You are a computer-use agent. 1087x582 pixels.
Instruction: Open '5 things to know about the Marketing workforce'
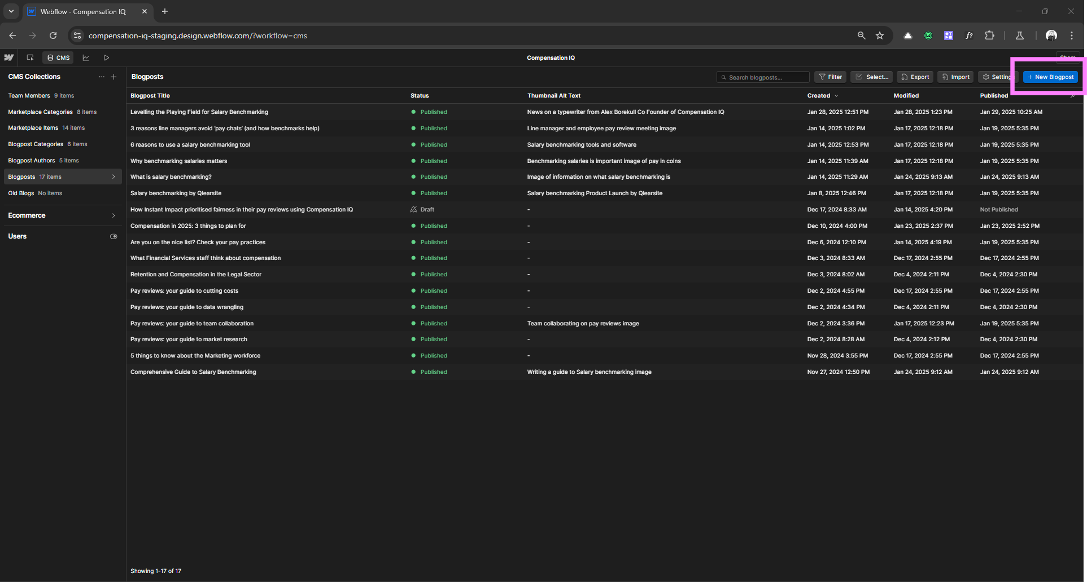coord(195,356)
